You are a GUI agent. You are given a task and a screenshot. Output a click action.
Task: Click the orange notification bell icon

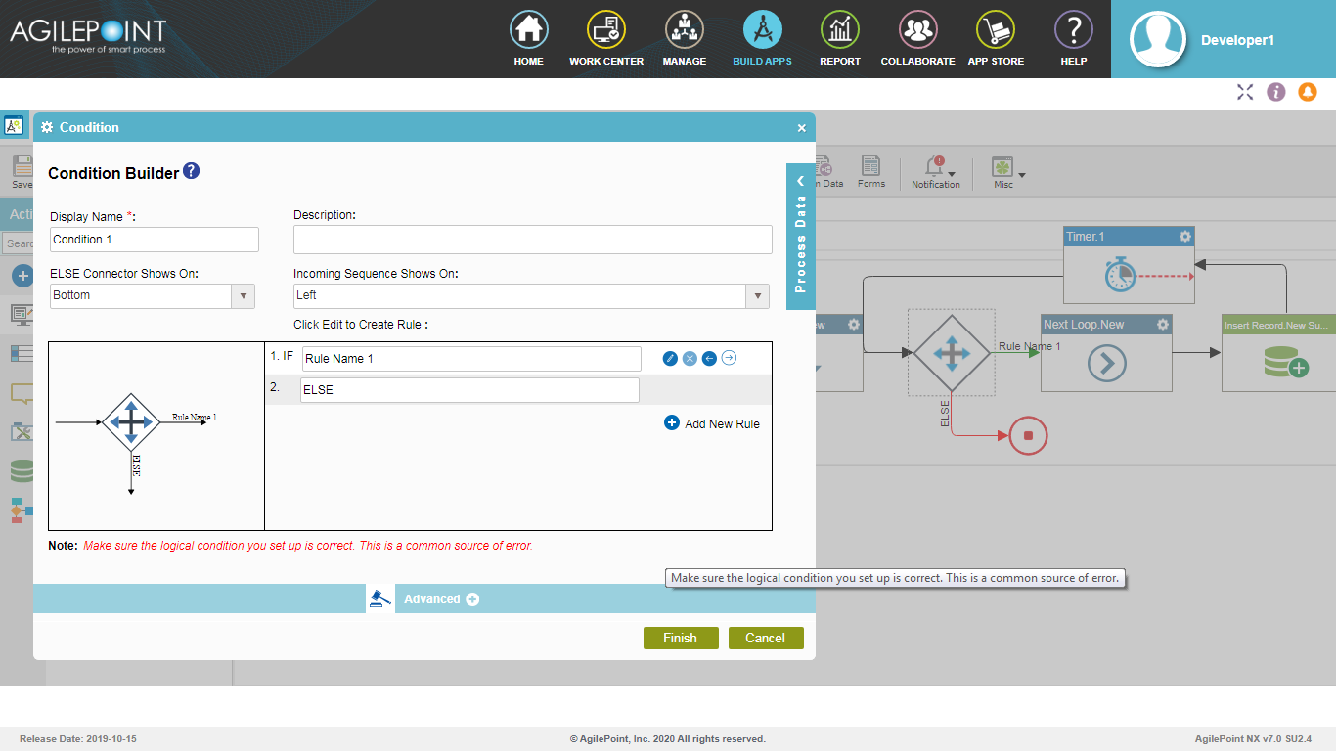point(1307,92)
